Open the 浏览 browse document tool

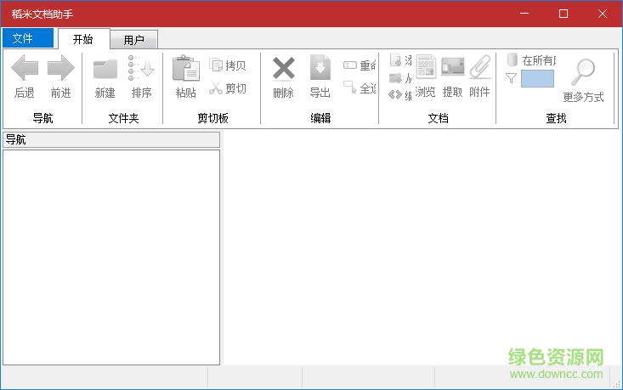tap(426, 76)
